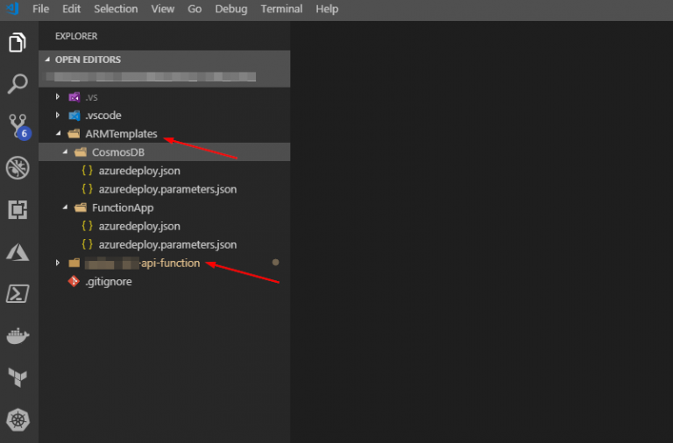Open azuredeploy.json under CosmosDB

coord(138,171)
